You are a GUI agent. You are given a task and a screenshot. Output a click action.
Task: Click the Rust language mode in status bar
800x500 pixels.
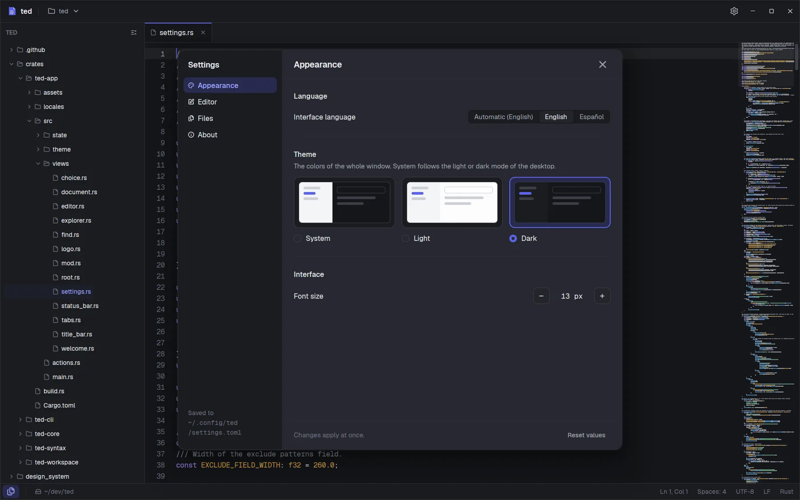786,492
